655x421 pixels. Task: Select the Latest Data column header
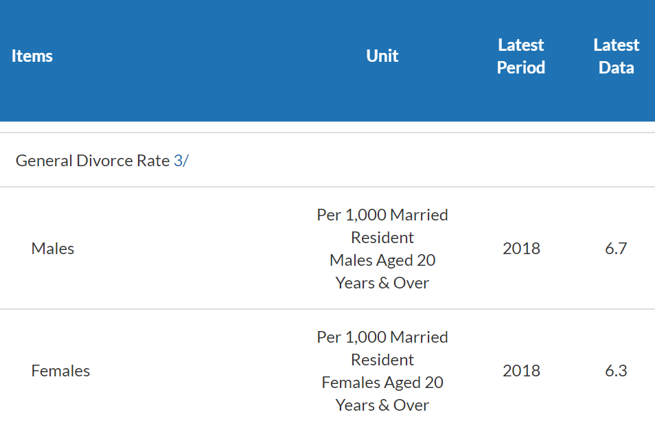click(616, 56)
